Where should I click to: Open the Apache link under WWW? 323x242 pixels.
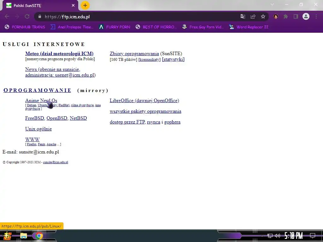point(51,144)
